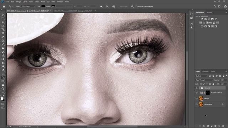The width and height of the screenshot is (228, 128).
Task: Toggle lock all padlock icon
Action: coord(213,84)
